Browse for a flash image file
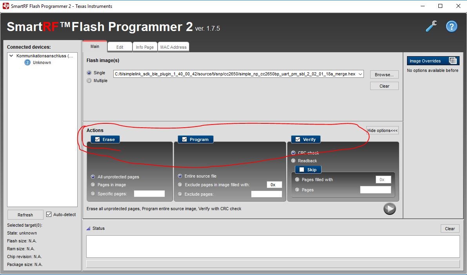This screenshot has width=467, height=275. click(384, 74)
